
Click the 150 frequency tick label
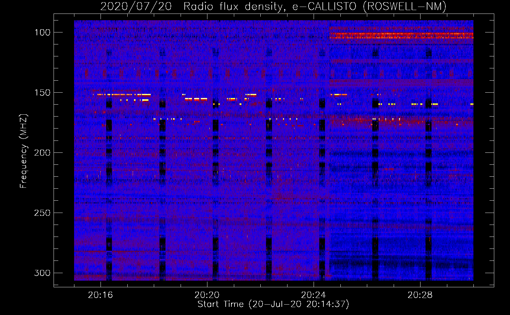coord(42,93)
